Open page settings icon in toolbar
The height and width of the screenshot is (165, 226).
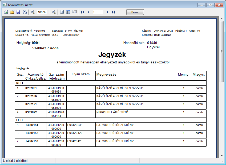click(62, 12)
